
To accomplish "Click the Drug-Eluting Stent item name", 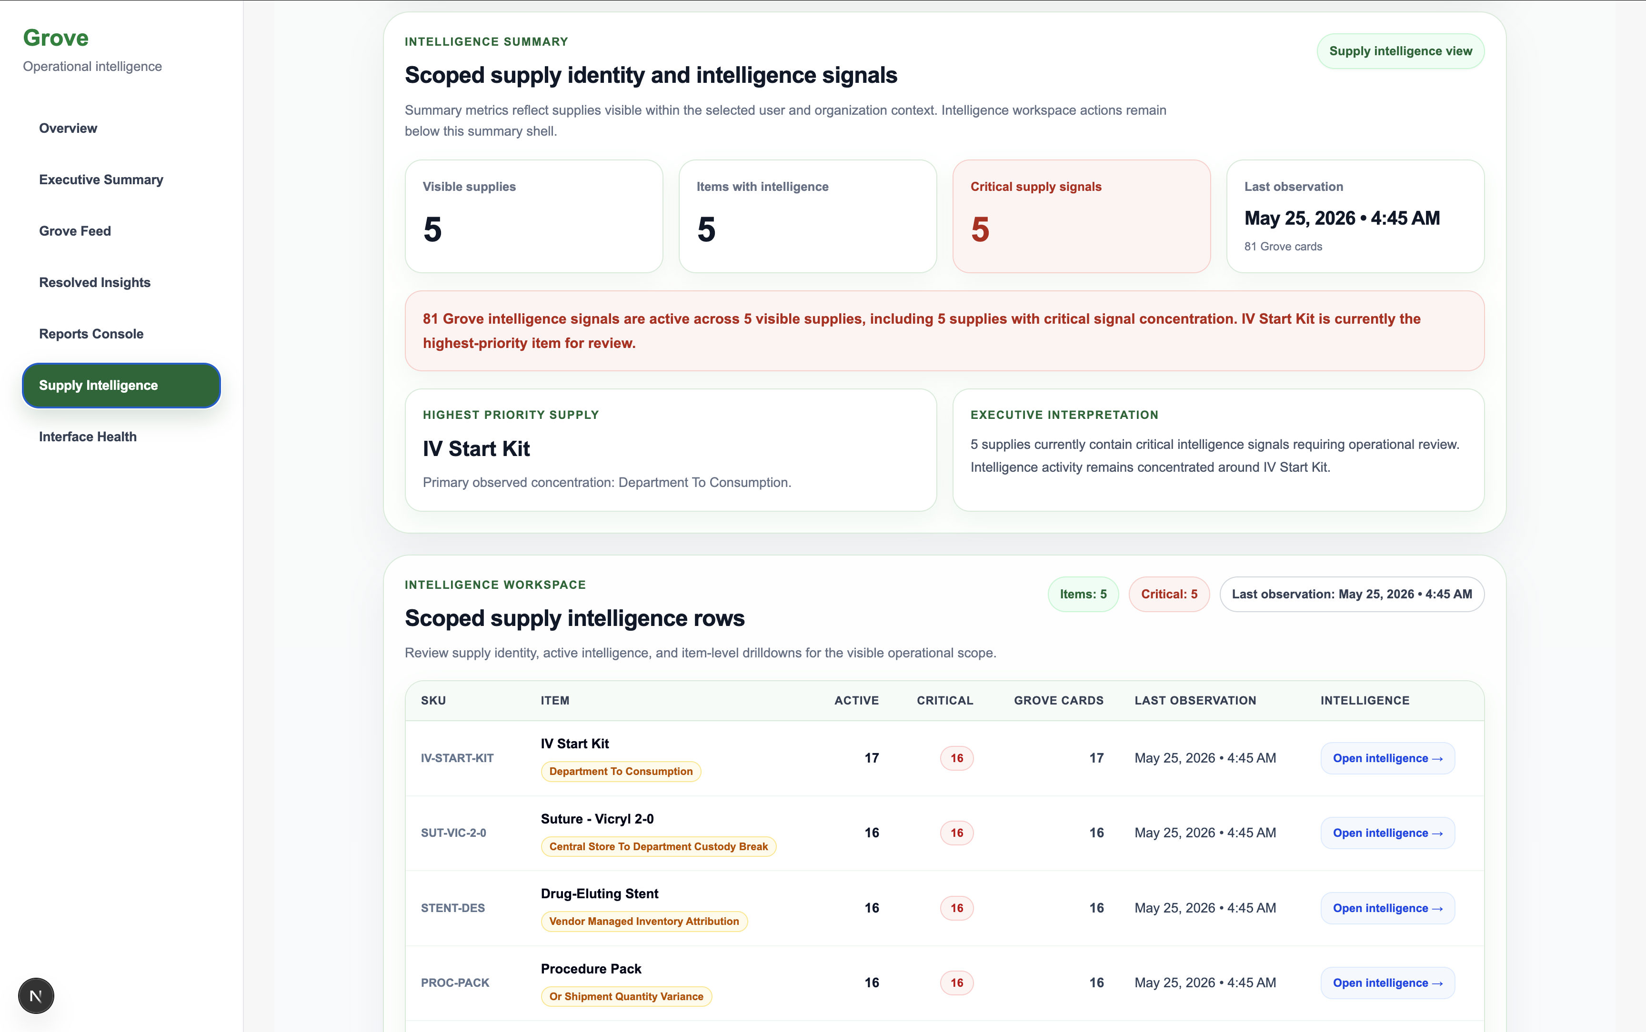I will [600, 893].
